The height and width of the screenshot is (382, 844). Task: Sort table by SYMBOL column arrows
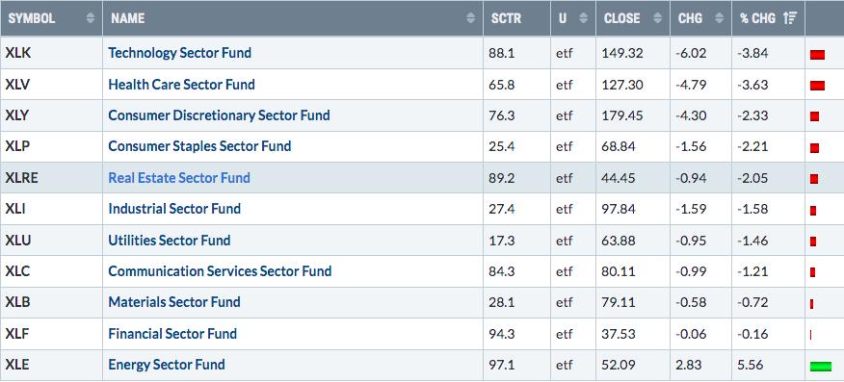click(x=90, y=18)
